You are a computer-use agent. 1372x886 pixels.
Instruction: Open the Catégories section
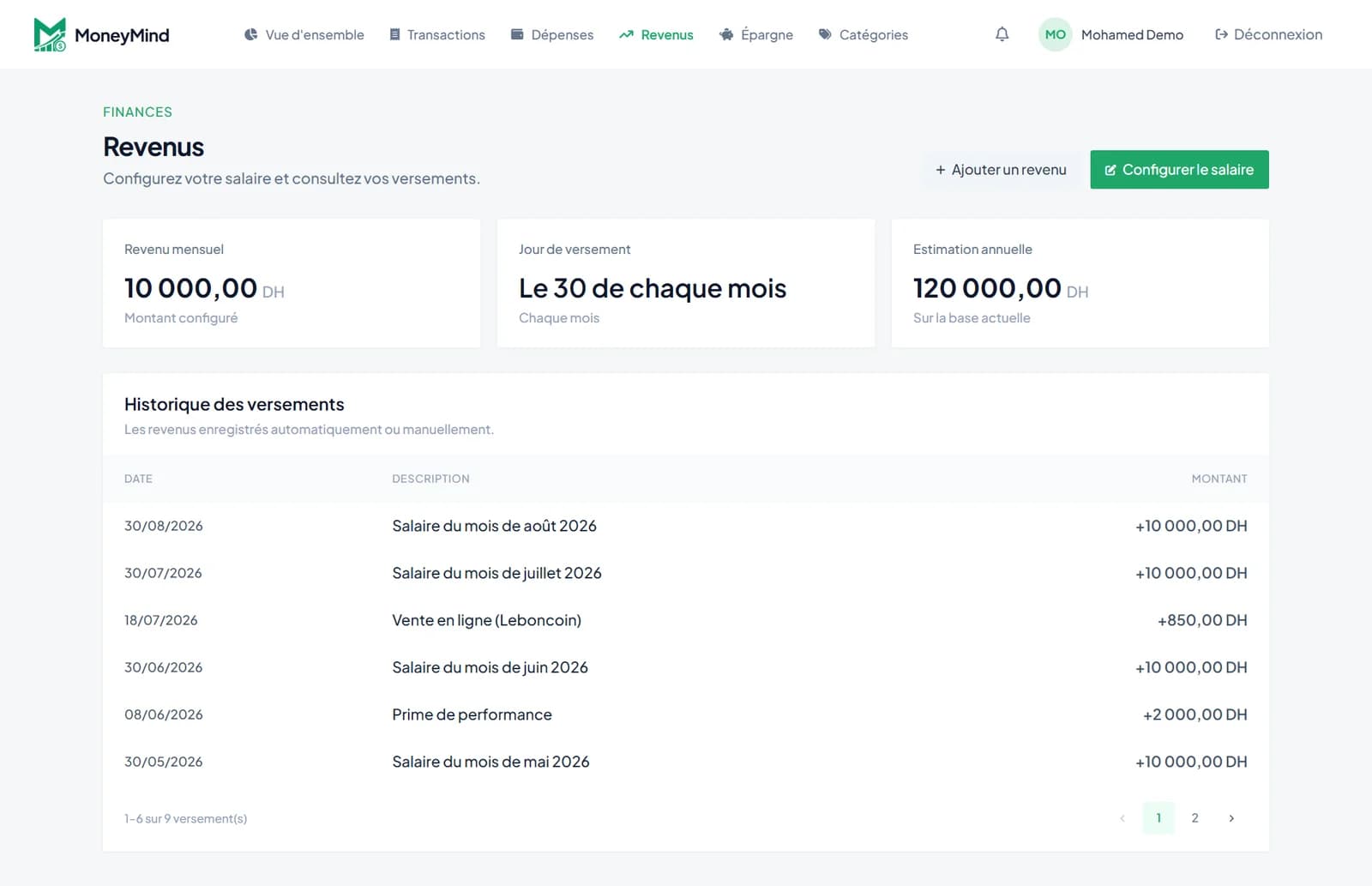(864, 34)
